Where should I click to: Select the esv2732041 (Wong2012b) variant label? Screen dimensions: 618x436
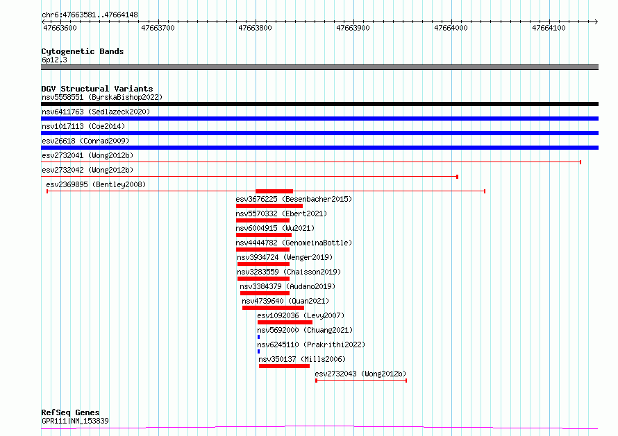87,155
